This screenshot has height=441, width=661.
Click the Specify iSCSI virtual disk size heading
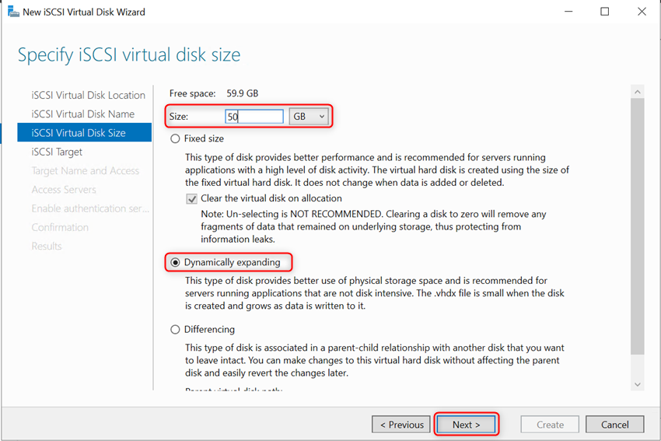click(x=129, y=55)
